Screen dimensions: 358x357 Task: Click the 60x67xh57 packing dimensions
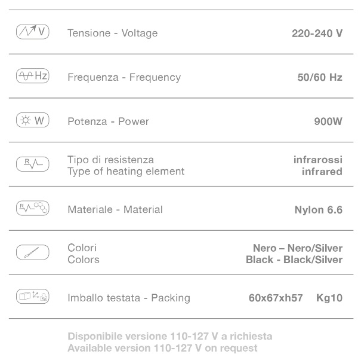[x=276, y=298]
